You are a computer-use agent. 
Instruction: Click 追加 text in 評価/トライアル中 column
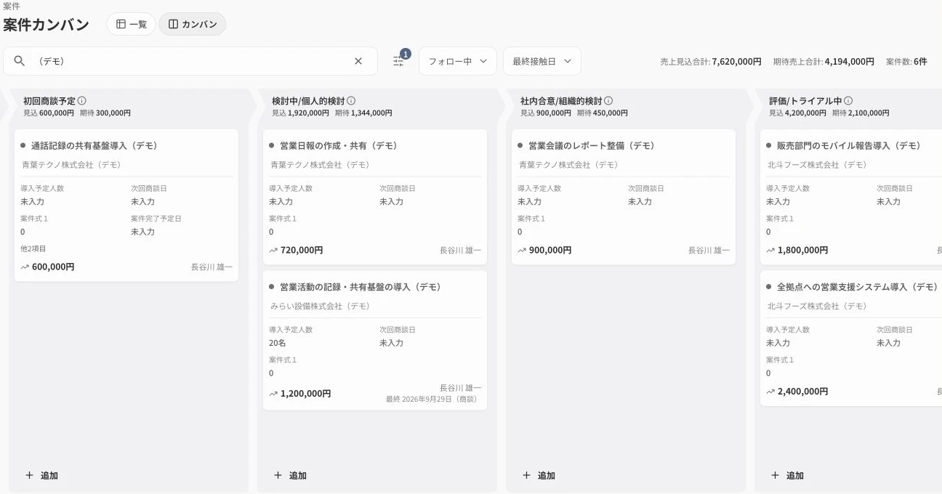pyautogui.click(x=795, y=476)
